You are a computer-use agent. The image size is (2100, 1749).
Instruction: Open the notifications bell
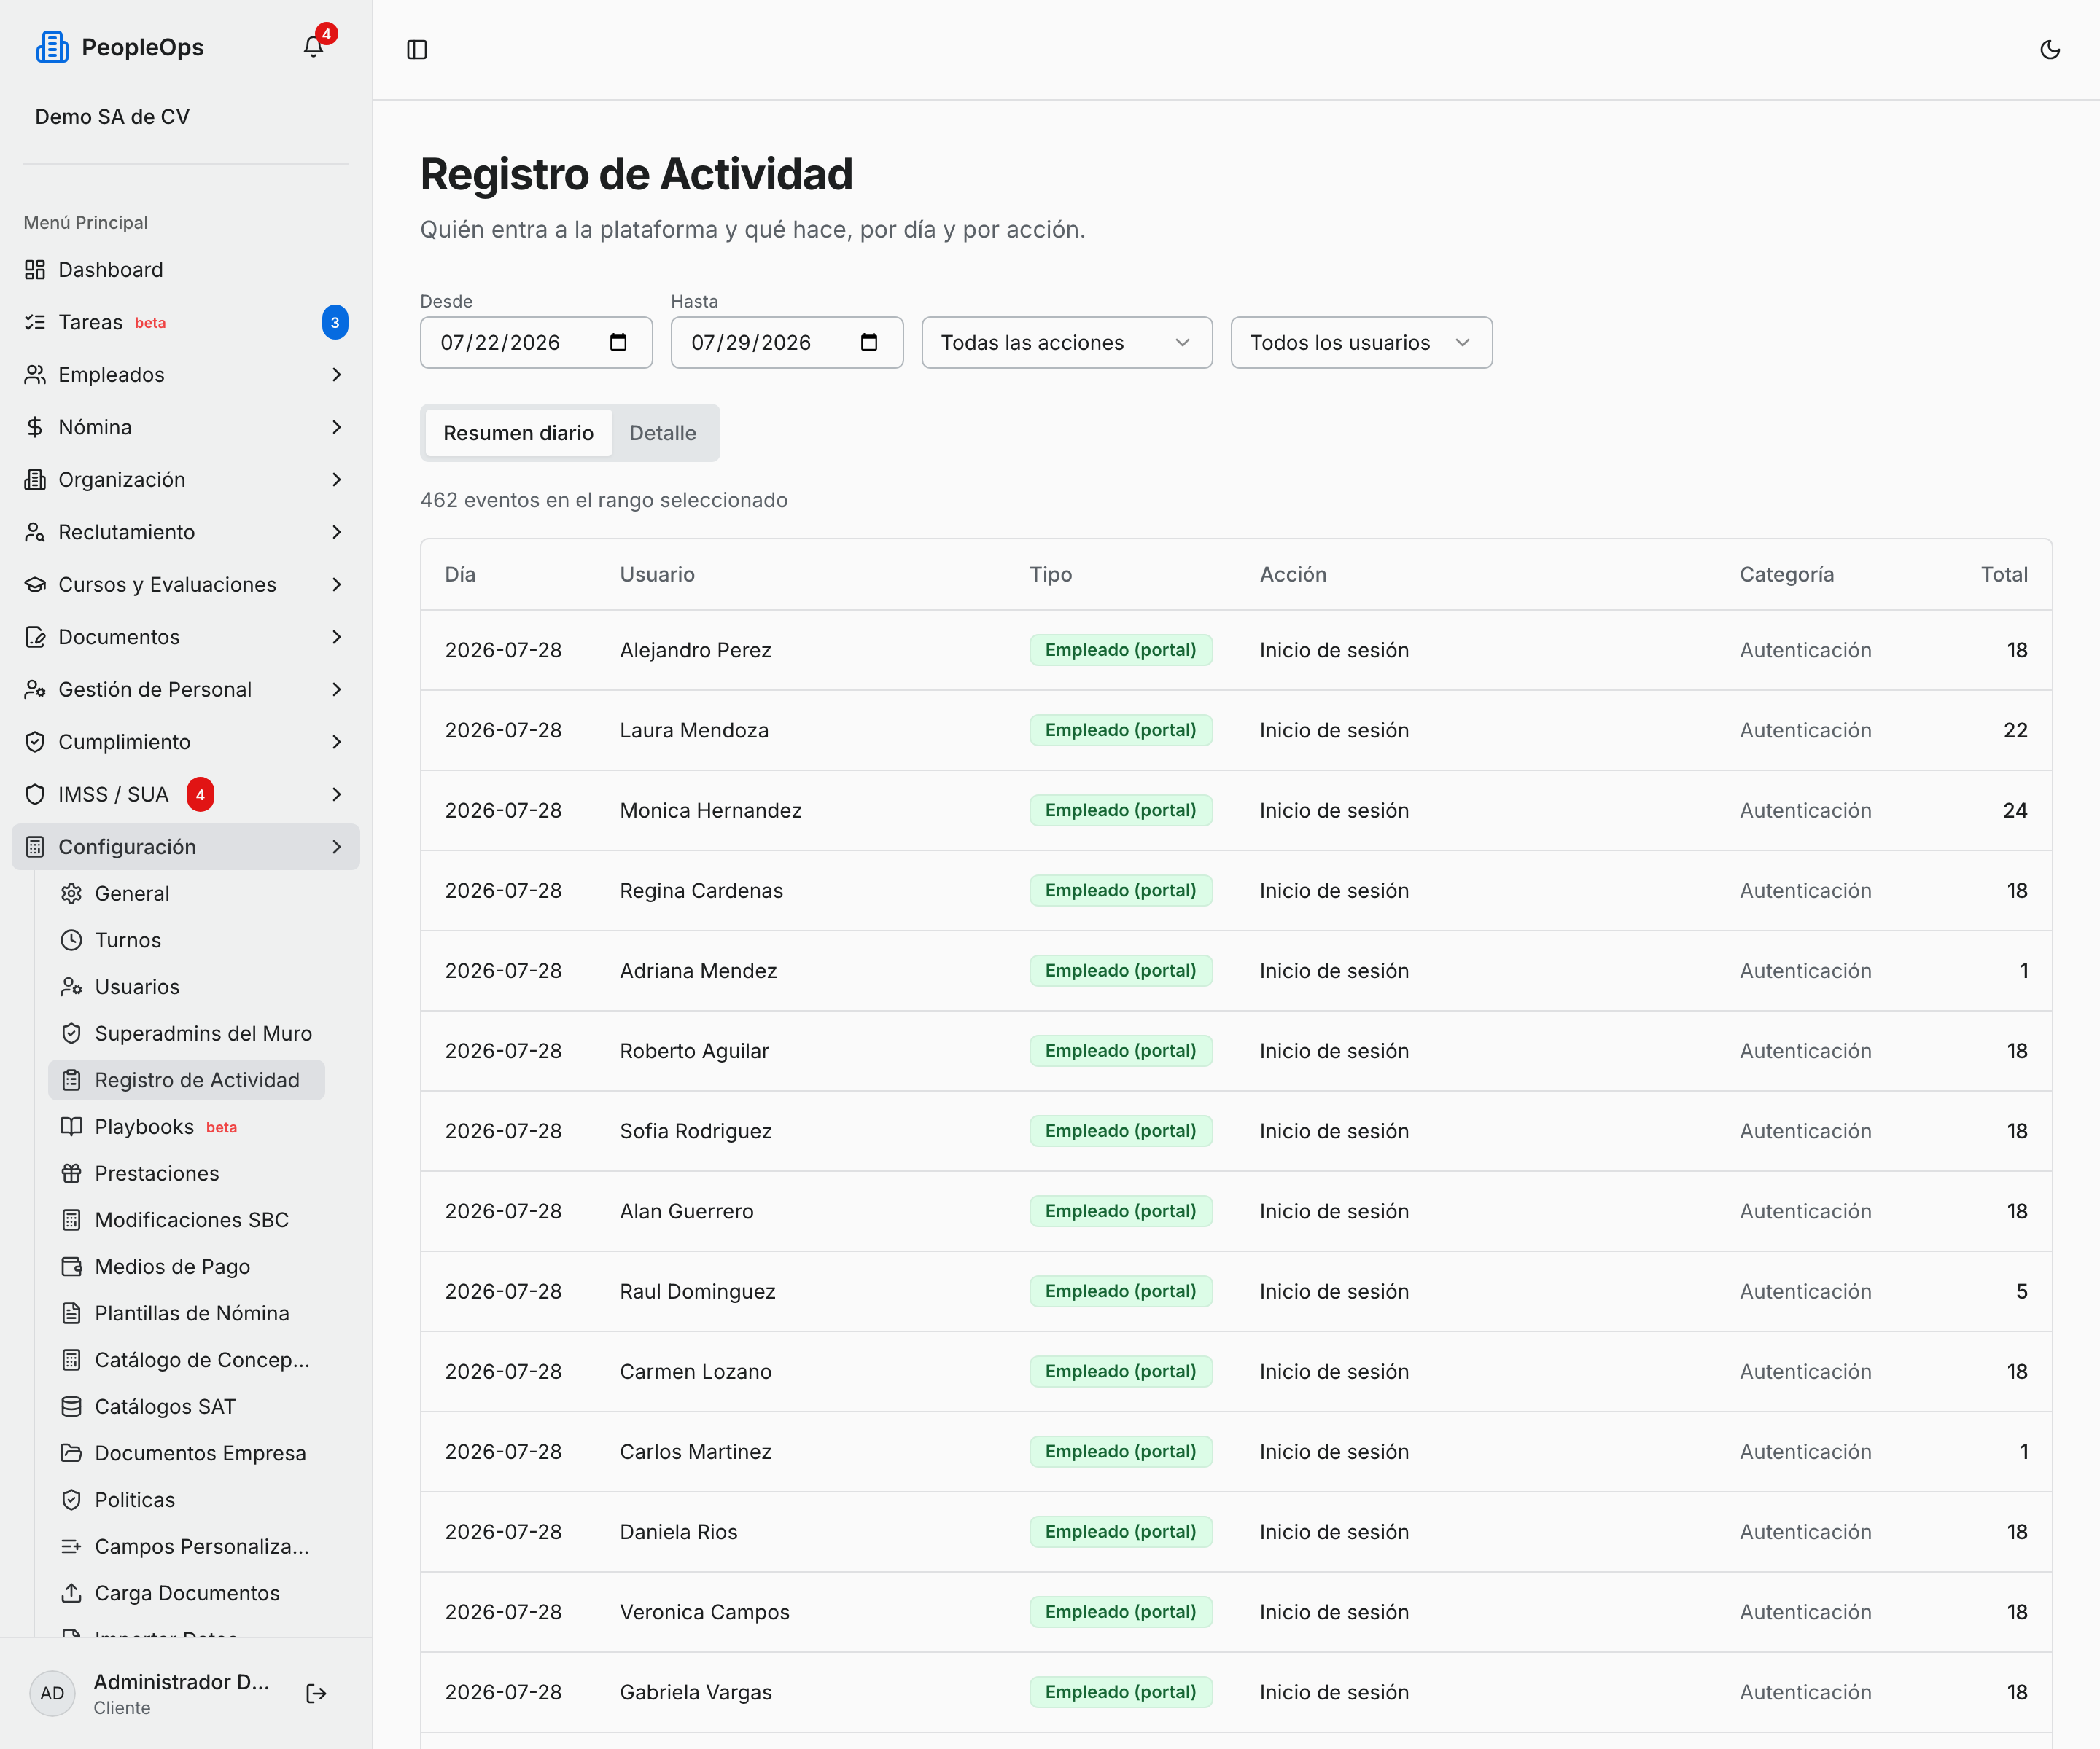[x=313, y=47]
